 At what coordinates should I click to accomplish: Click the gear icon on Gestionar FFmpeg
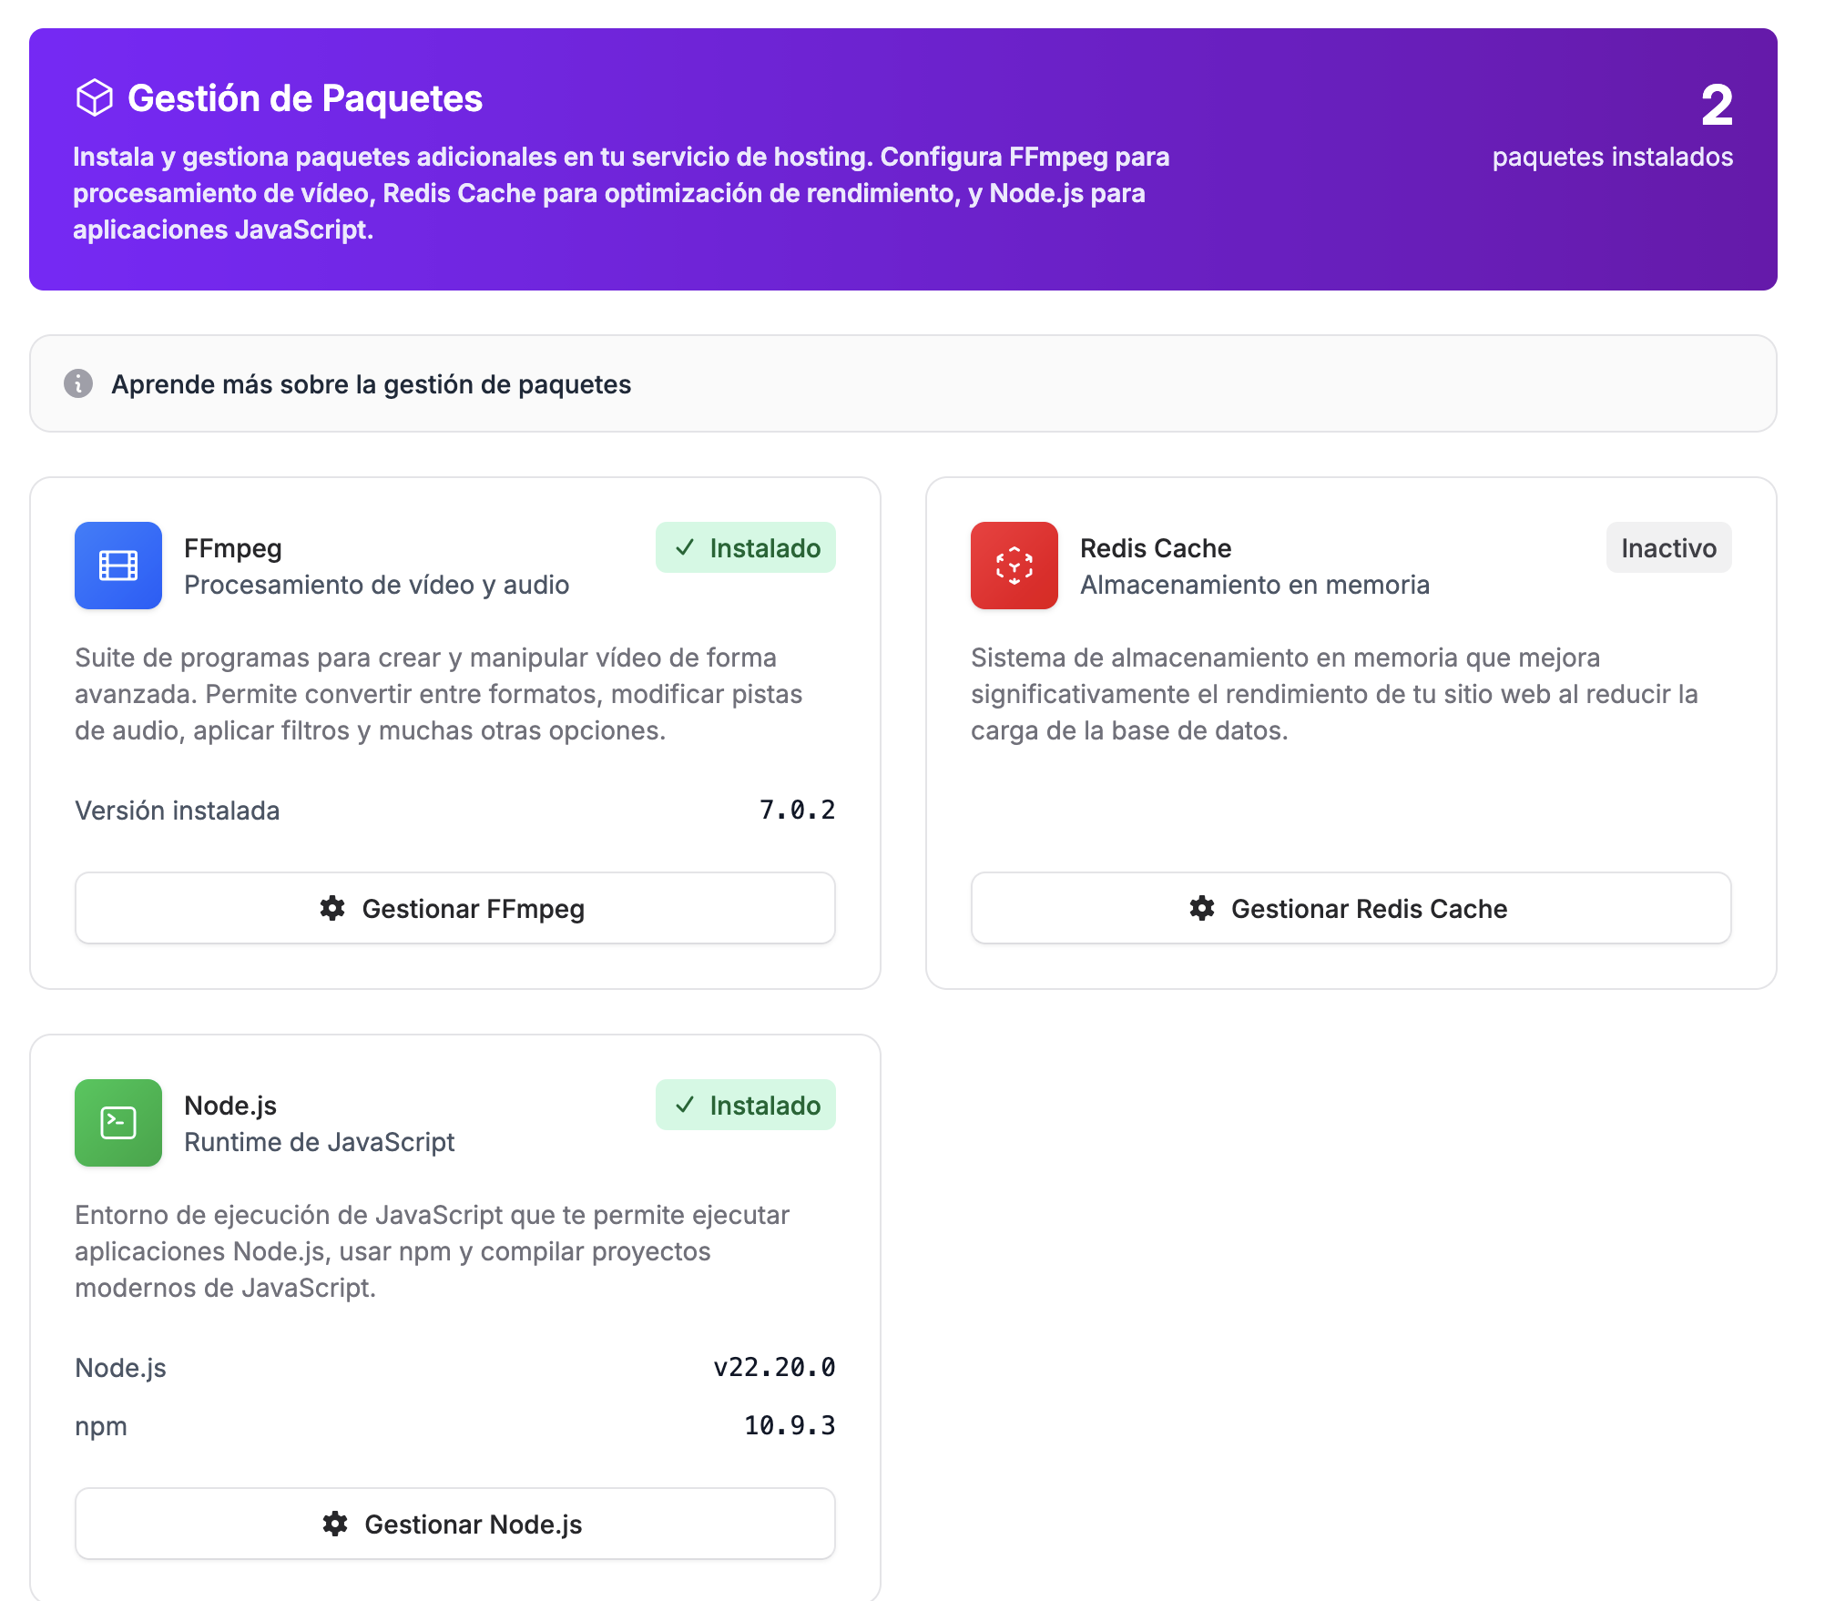(332, 907)
